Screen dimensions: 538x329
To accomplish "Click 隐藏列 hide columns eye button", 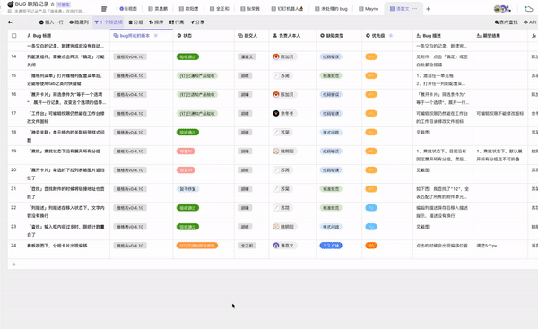I will [x=79, y=22].
